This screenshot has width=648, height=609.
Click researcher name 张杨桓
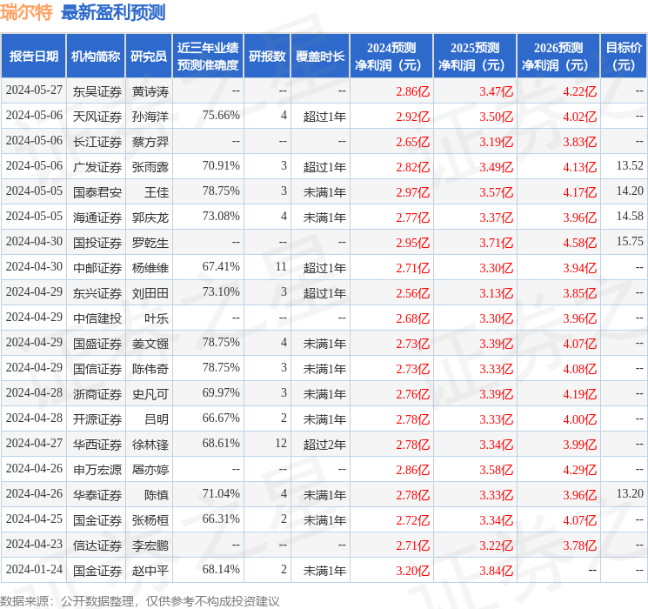click(x=150, y=520)
